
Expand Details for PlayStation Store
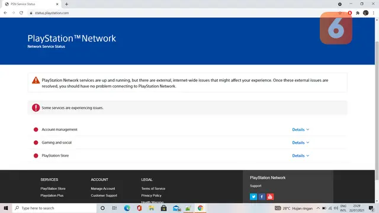(x=301, y=156)
